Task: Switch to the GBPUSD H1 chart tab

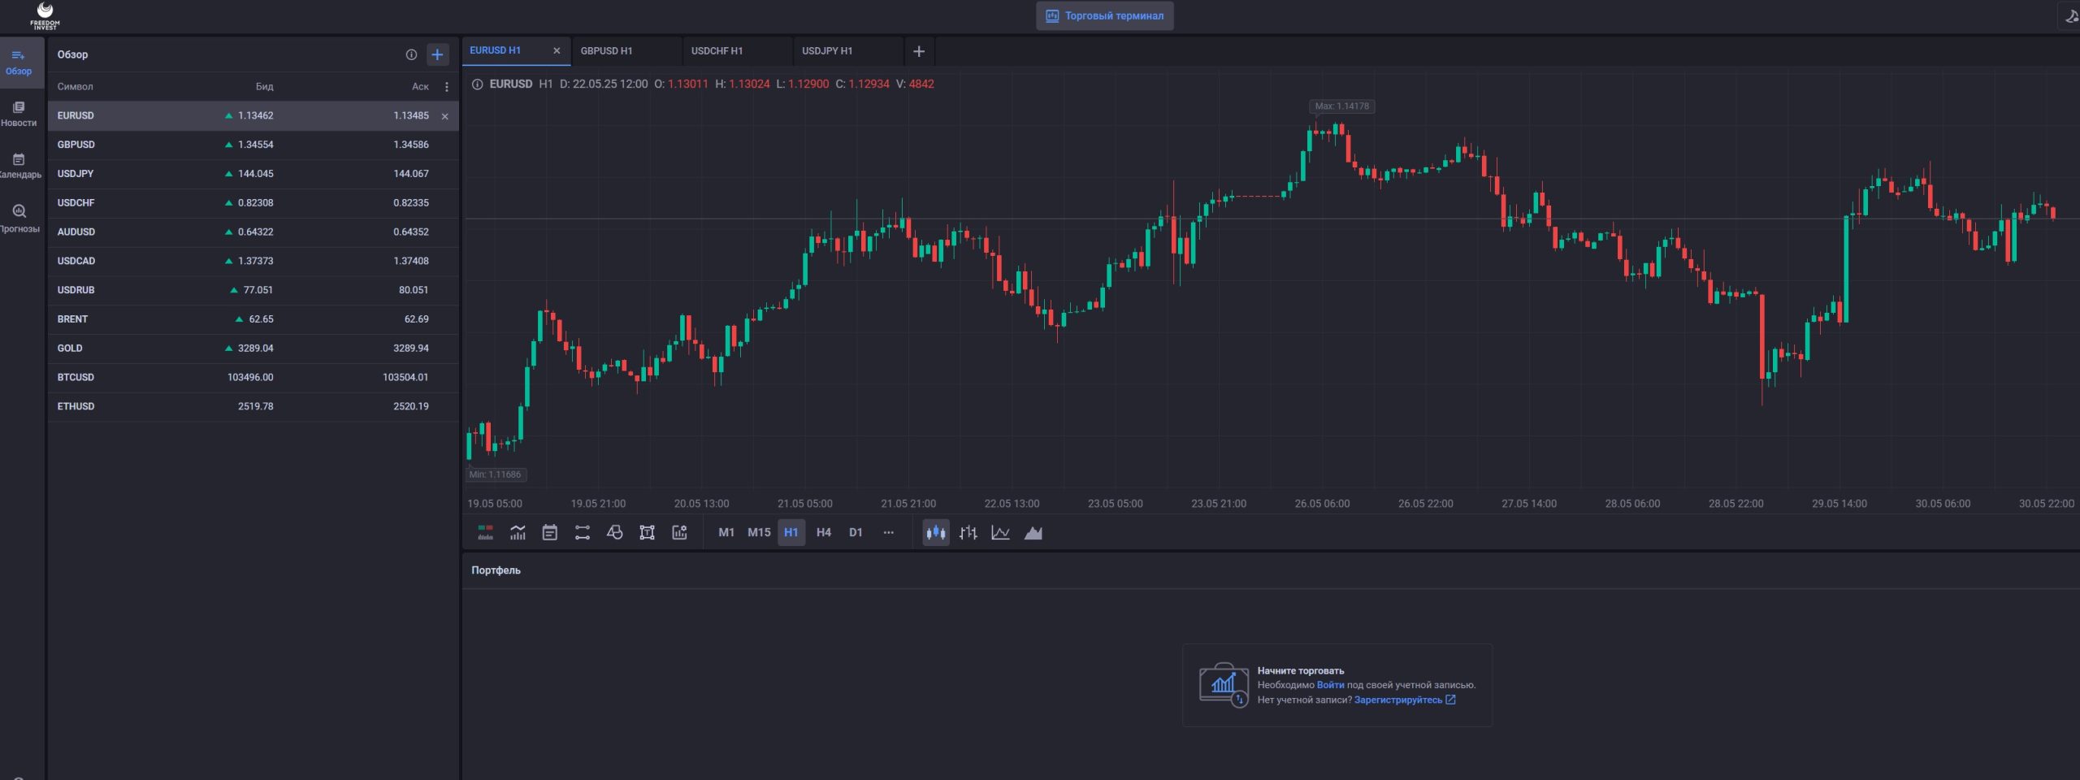Action: tap(606, 50)
